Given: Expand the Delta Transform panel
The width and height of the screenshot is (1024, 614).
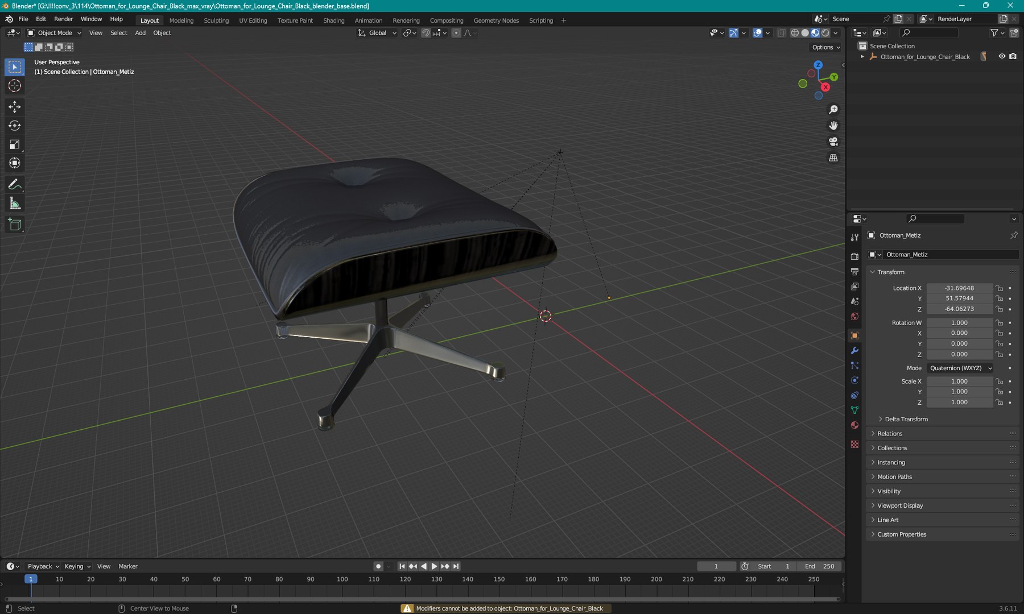Looking at the screenshot, I should coord(906,419).
